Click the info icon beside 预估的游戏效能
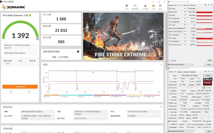Viewport: 214px width, 133px height. click(78, 52)
